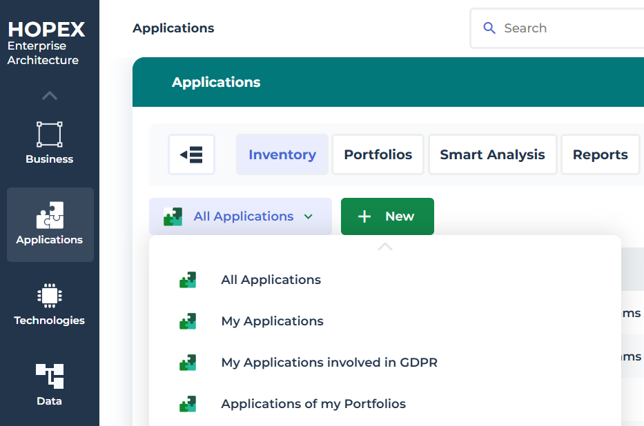
Task: Click puzzle icon next to All Applications option
Action: pos(188,280)
